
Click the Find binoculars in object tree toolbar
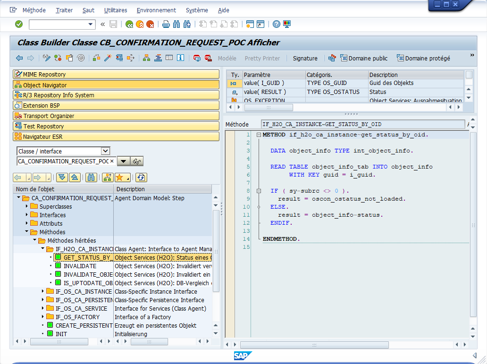(x=91, y=178)
